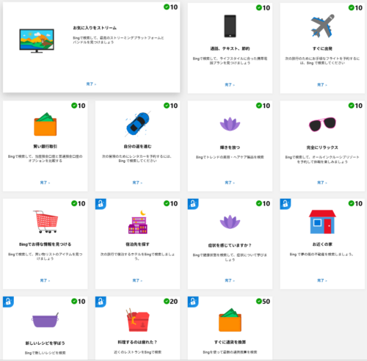Click the TV monitor streaming icon
367x361 pixels.
click(x=37, y=41)
